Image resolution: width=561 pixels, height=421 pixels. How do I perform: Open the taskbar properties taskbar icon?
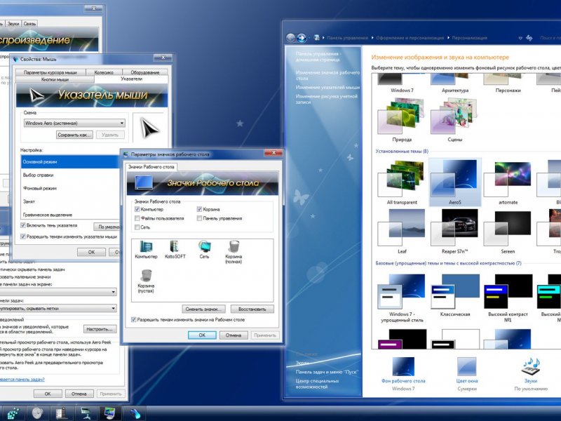(x=62, y=413)
